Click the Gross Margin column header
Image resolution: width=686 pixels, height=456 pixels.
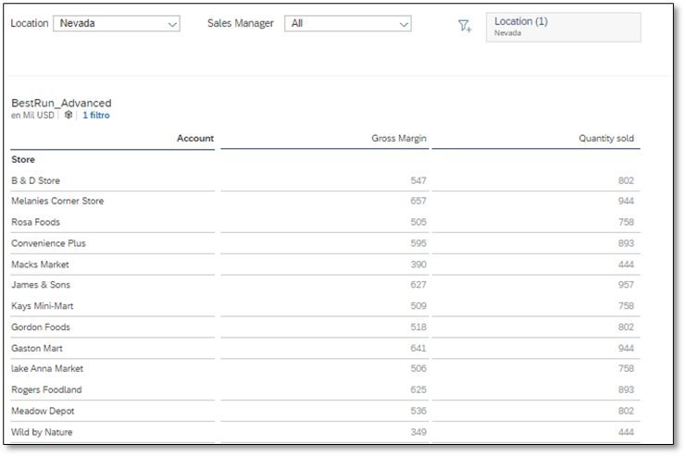coord(399,139)
